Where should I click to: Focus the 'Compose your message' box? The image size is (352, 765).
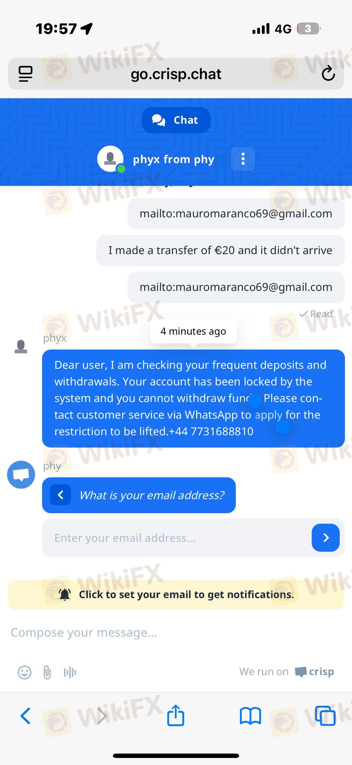point(176,632)
